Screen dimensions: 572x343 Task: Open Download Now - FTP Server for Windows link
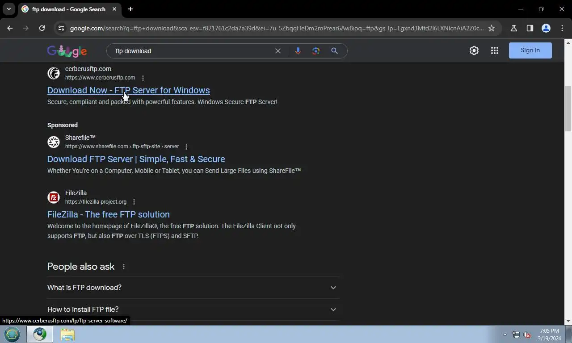(129, 90)
